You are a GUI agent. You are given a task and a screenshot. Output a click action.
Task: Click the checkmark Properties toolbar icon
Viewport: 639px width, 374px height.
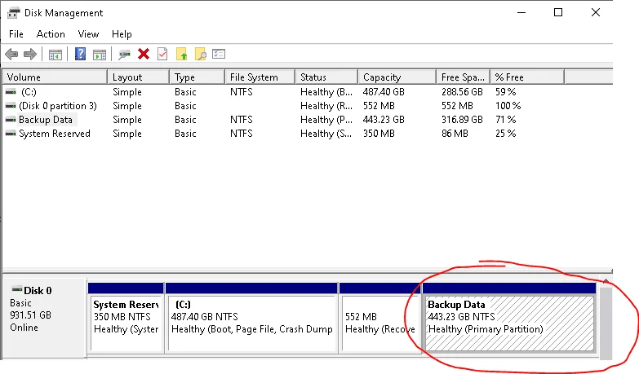[x=162, y=54]
